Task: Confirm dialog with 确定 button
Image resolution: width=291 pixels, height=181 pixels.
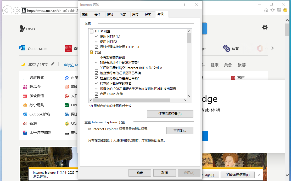Action: tap(140, 173)
